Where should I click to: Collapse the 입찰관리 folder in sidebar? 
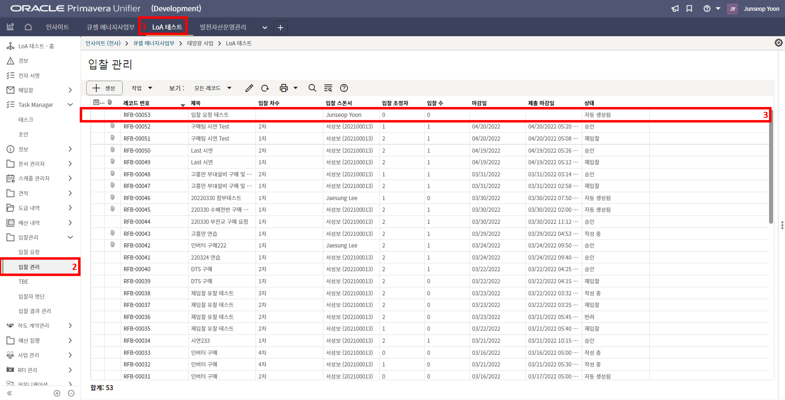pyautogui.click(x=70, y=237)
